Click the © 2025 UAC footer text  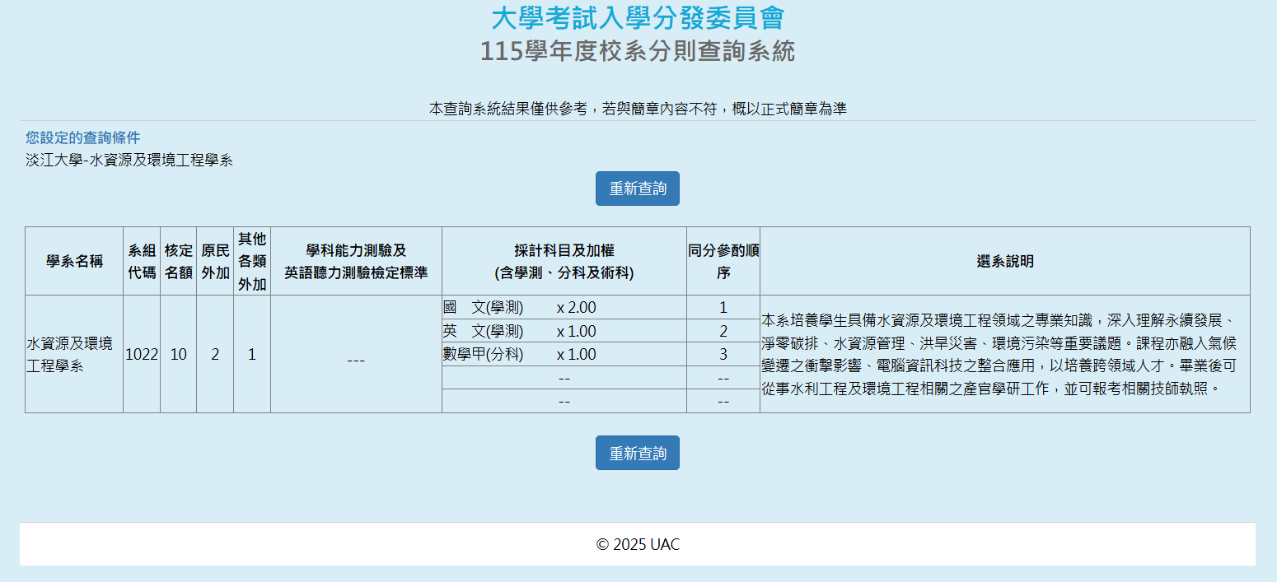(638, 544)
